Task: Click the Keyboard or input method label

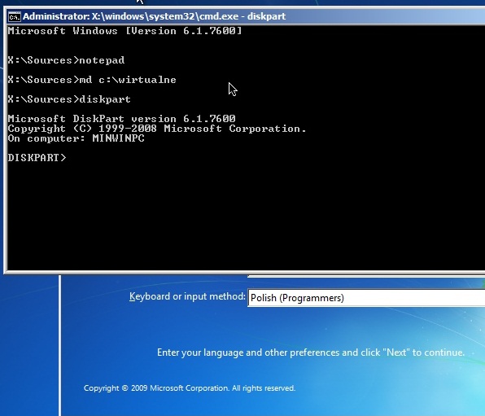Action: click(x=187, y=296)
